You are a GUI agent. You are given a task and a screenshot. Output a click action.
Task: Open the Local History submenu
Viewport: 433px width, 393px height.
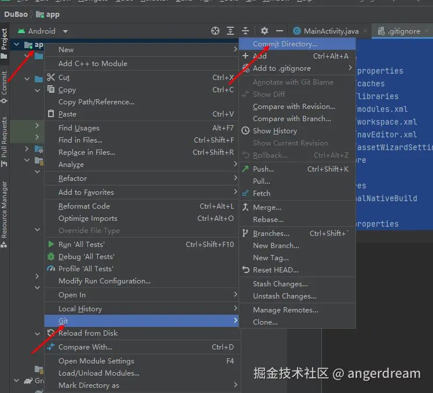pos(141,308)
